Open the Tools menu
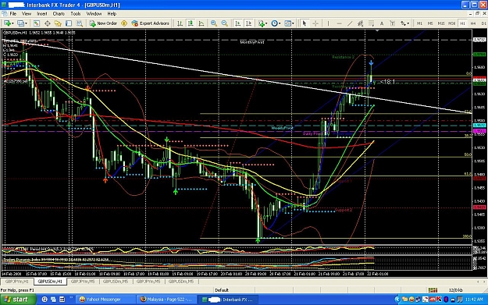This screenshot has height=305, width=488. 76,14
